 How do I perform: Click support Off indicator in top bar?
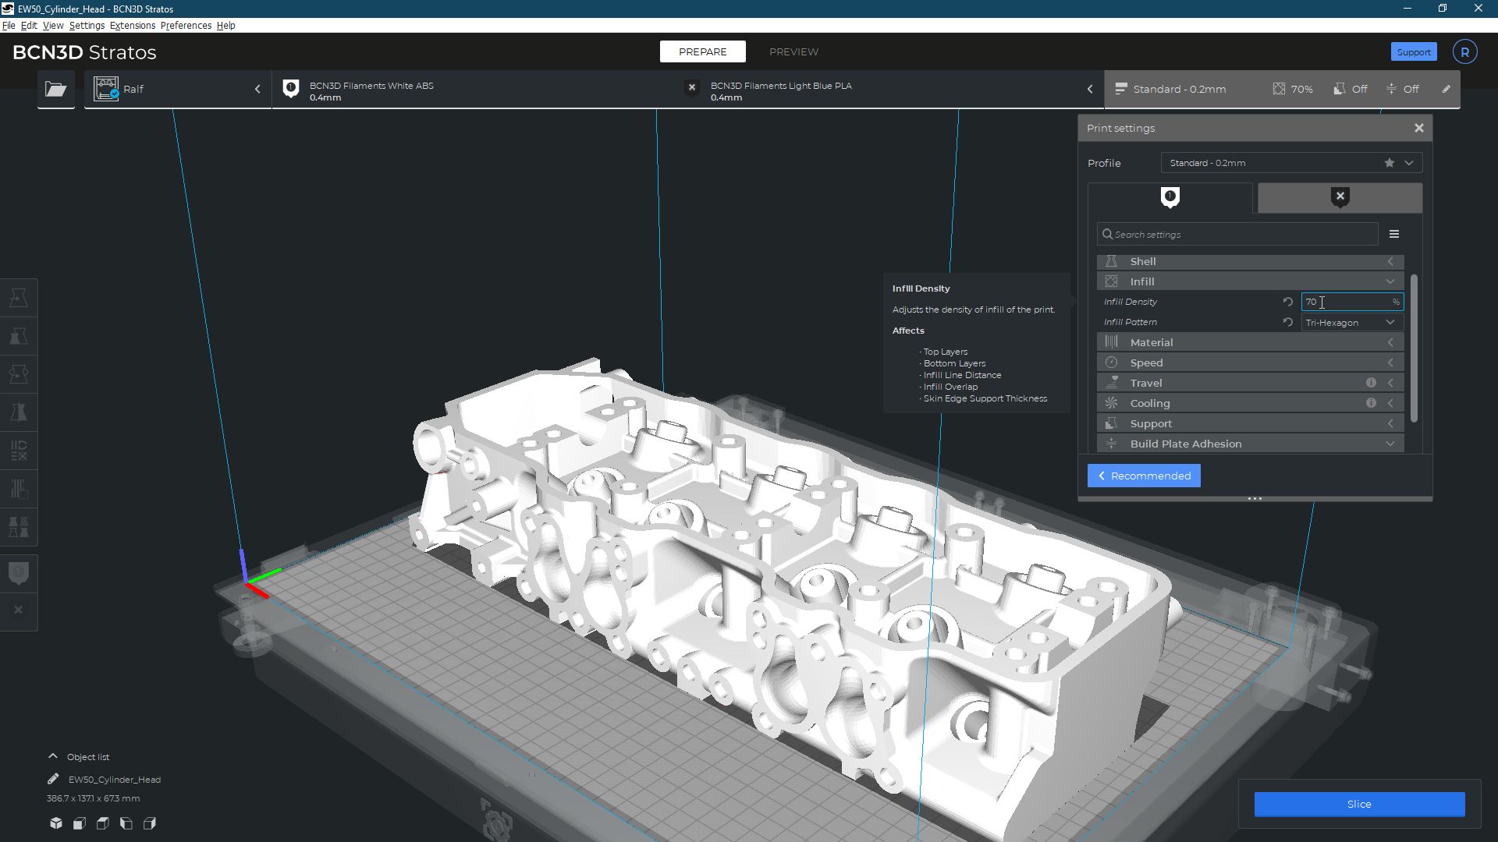1351,89
